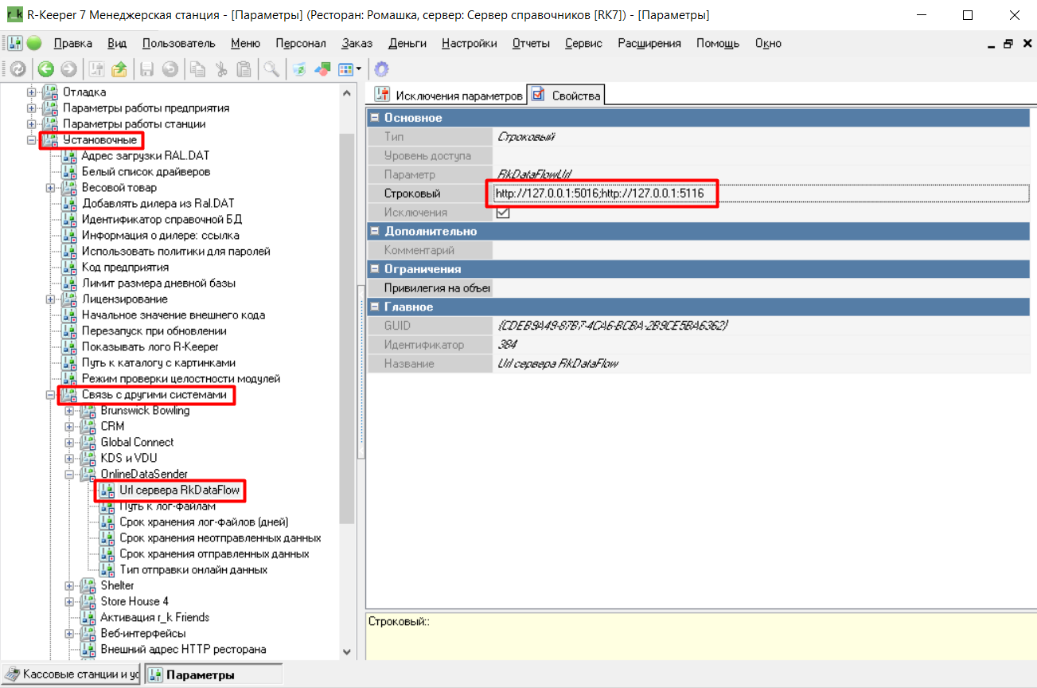The image size is (1037, 688).
Task: Click the blue gear settings toolbar icon
Action: [x=381, y=69]
